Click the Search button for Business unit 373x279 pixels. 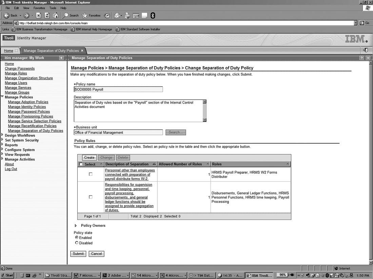pyautogui.click(x=176, y=132)
